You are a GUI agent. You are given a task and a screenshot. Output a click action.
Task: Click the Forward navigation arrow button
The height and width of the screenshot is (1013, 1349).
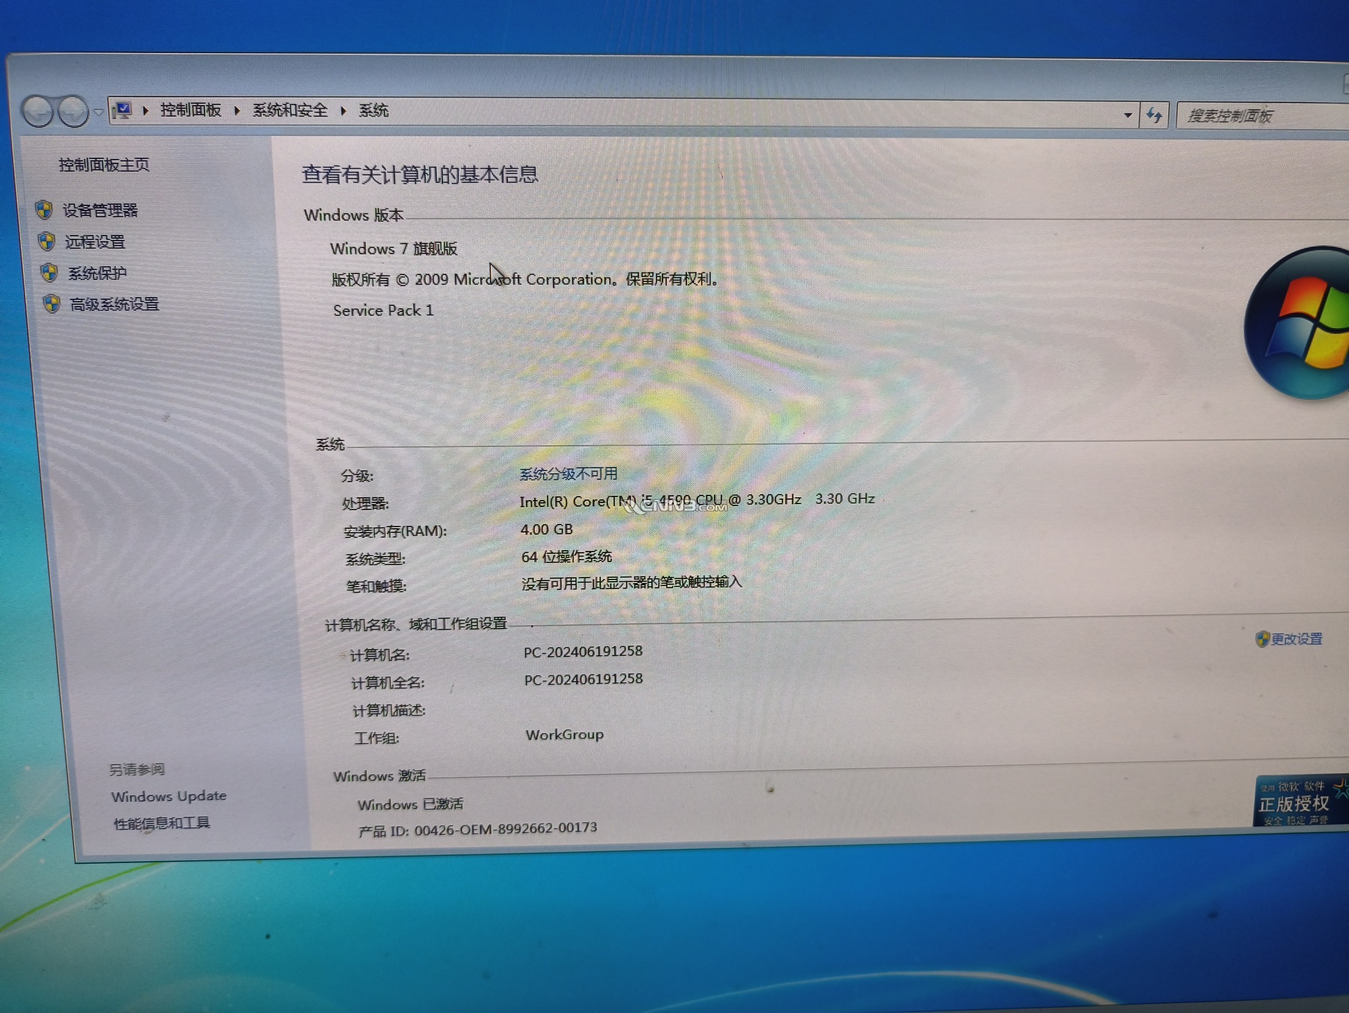74,111
